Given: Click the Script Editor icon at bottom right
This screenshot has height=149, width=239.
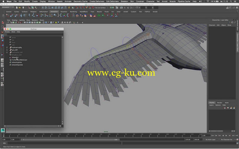Looking at the screenshot, I should 237,143.
